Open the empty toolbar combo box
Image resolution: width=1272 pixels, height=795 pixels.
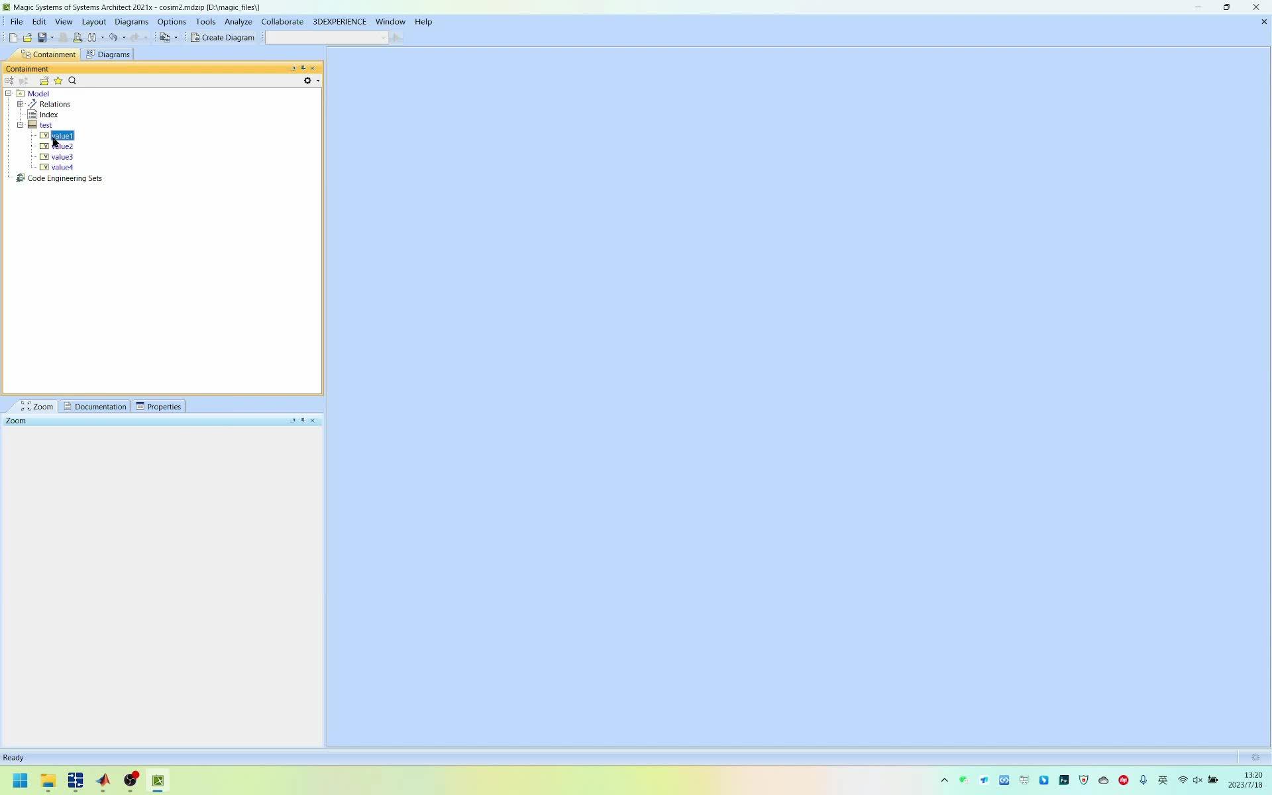pyautogui.click(x=326, y=38)
